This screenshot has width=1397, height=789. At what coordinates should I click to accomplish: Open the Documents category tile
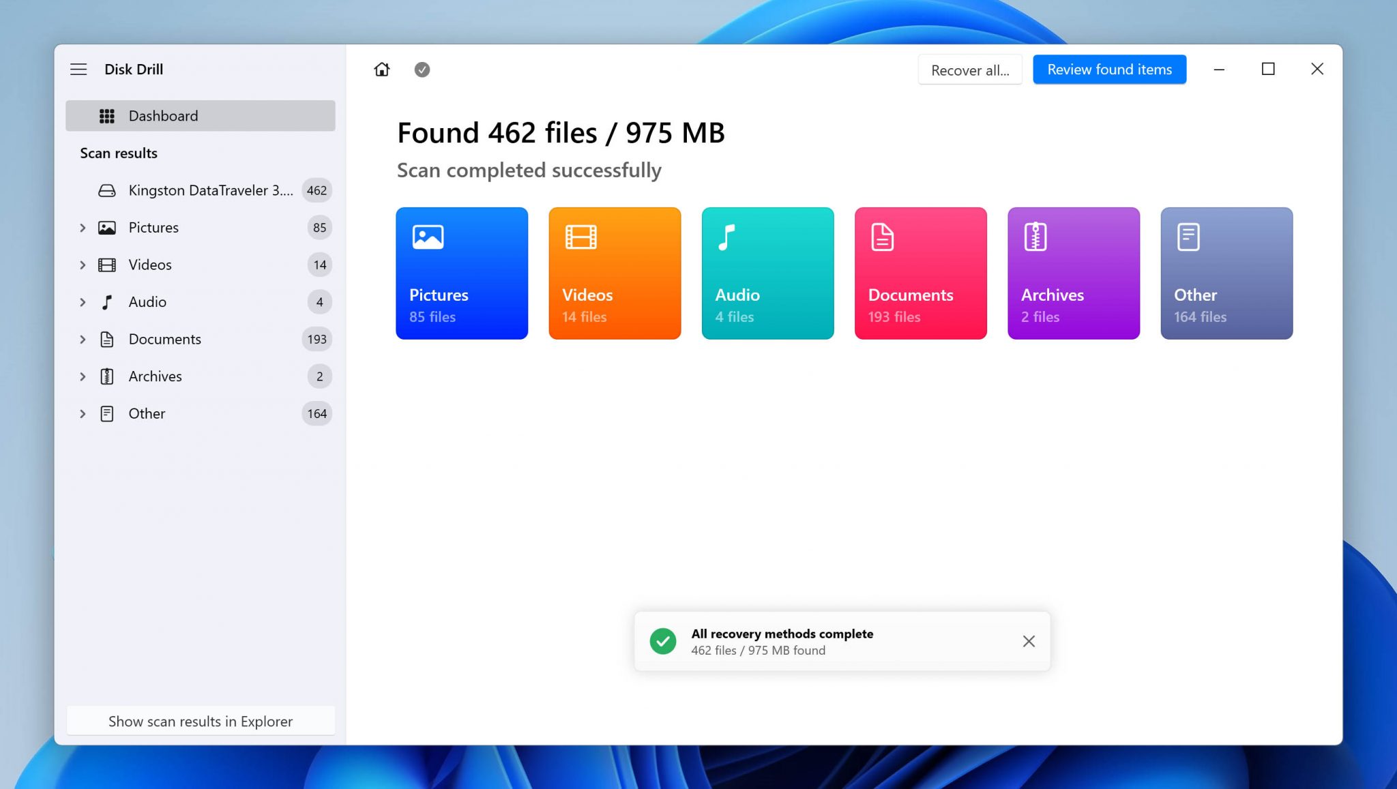[x=920, y=273]
